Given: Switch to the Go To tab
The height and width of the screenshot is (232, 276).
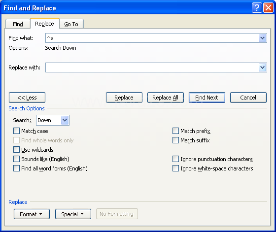Looking at the screenshot, I should (x=71, y=24).
